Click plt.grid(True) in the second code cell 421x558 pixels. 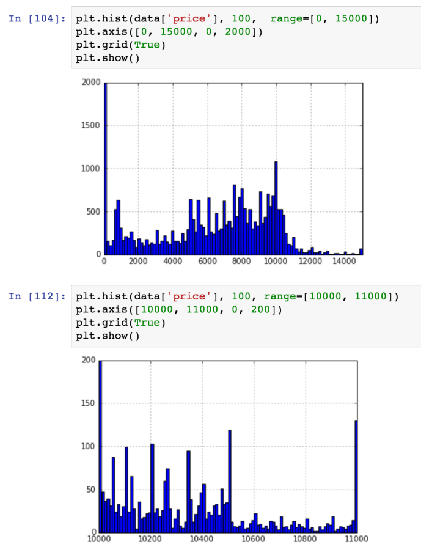(x=120, y=323)
